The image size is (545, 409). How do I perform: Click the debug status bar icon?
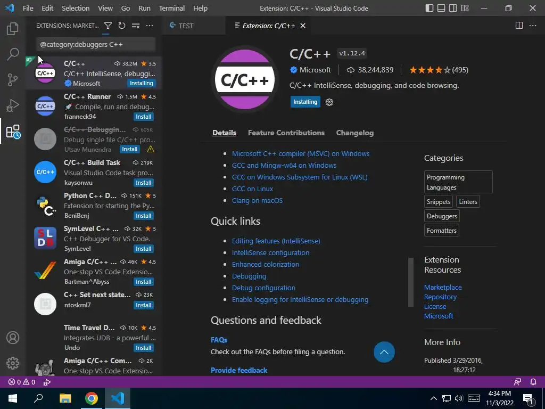point(47,382)
